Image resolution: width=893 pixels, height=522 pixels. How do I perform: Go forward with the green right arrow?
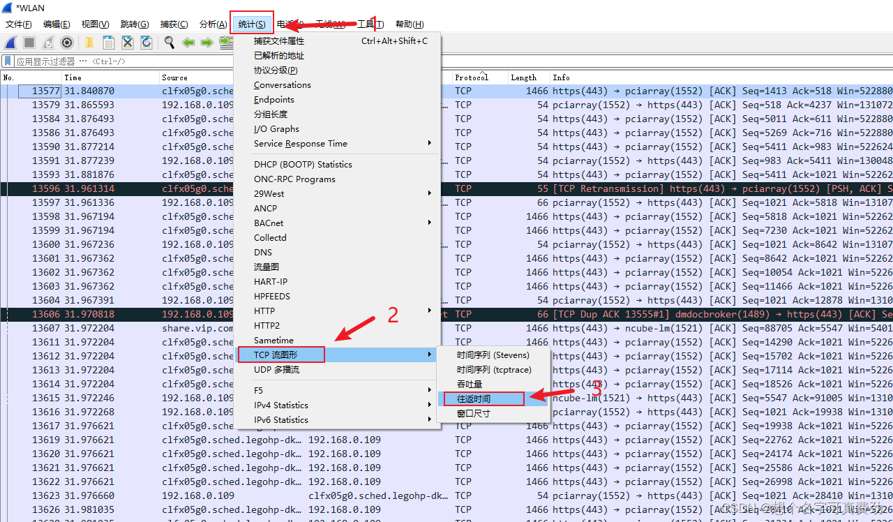pyautogui.click(x=207, y=43)
